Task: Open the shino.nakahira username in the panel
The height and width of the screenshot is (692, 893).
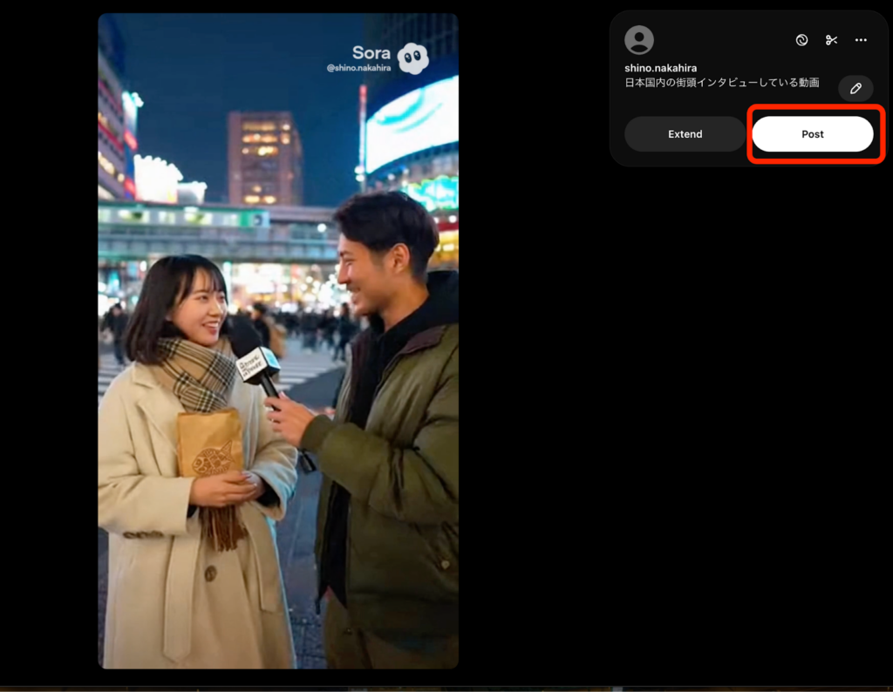Action: 660,68
